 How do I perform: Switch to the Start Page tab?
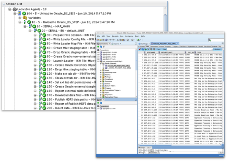click(144, 44)
